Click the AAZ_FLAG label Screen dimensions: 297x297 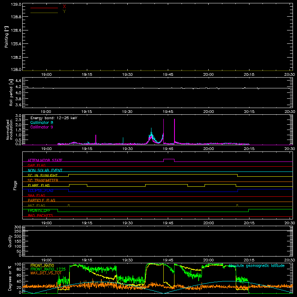36,205
